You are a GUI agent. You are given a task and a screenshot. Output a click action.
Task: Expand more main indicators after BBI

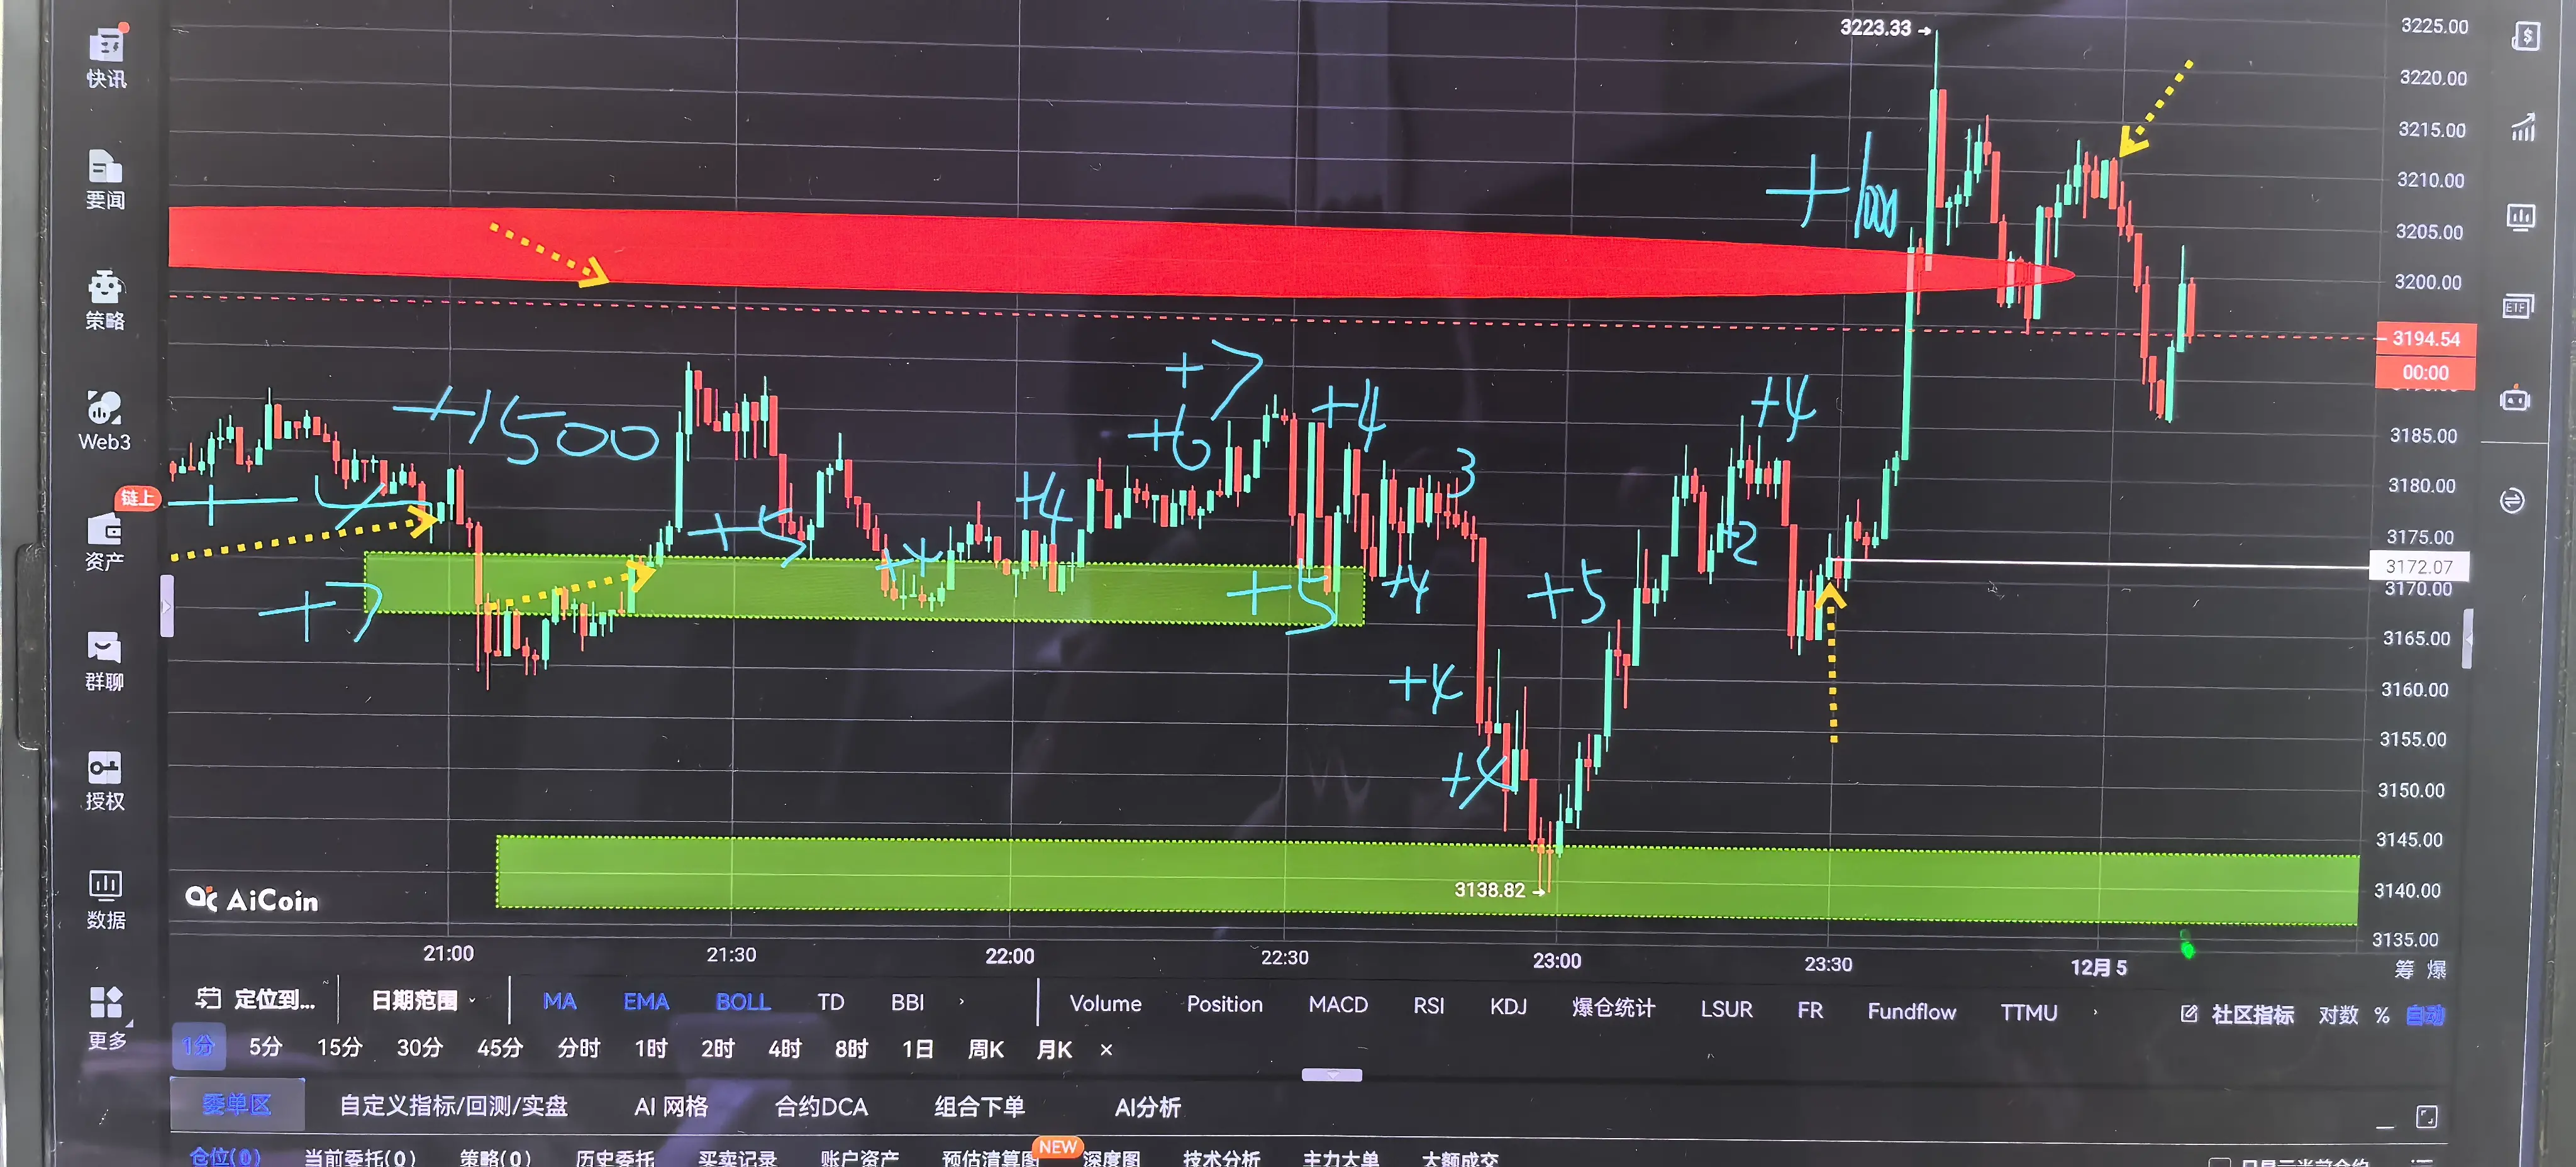click(x=962, y=1001)
